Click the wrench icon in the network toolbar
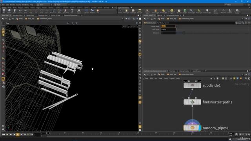Image resolution: width=251 pixels, height=141 pixels. pos(211,78)
